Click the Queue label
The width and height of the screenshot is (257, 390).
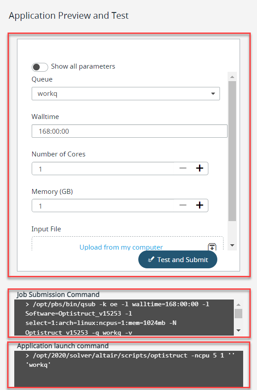pos(42,79)
